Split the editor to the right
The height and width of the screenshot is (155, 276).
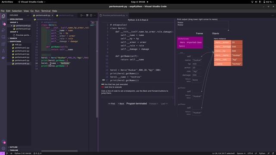(x=91, y=15)
